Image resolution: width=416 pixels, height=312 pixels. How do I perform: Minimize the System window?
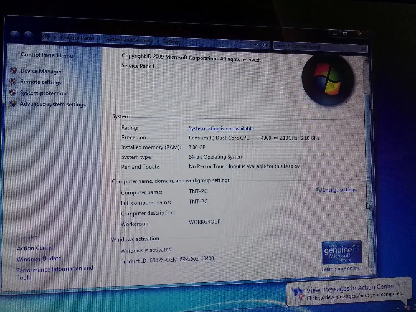point(335,34)
